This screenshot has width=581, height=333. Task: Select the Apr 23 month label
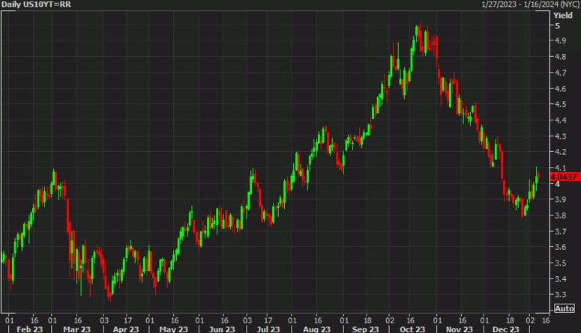point(126,329)
